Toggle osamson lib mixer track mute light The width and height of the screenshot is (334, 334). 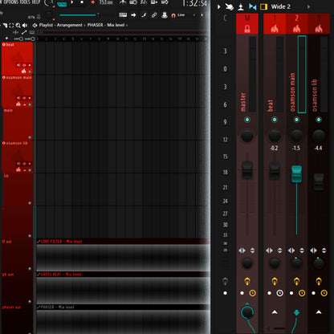tap(319, 120)
